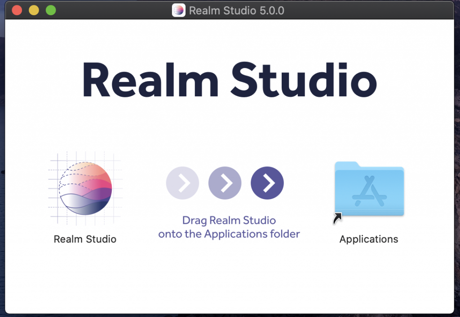The width and height of the screenshot is (460, 317).
Task: Select the "Applications" folder label
Action: tap(369, 239)
